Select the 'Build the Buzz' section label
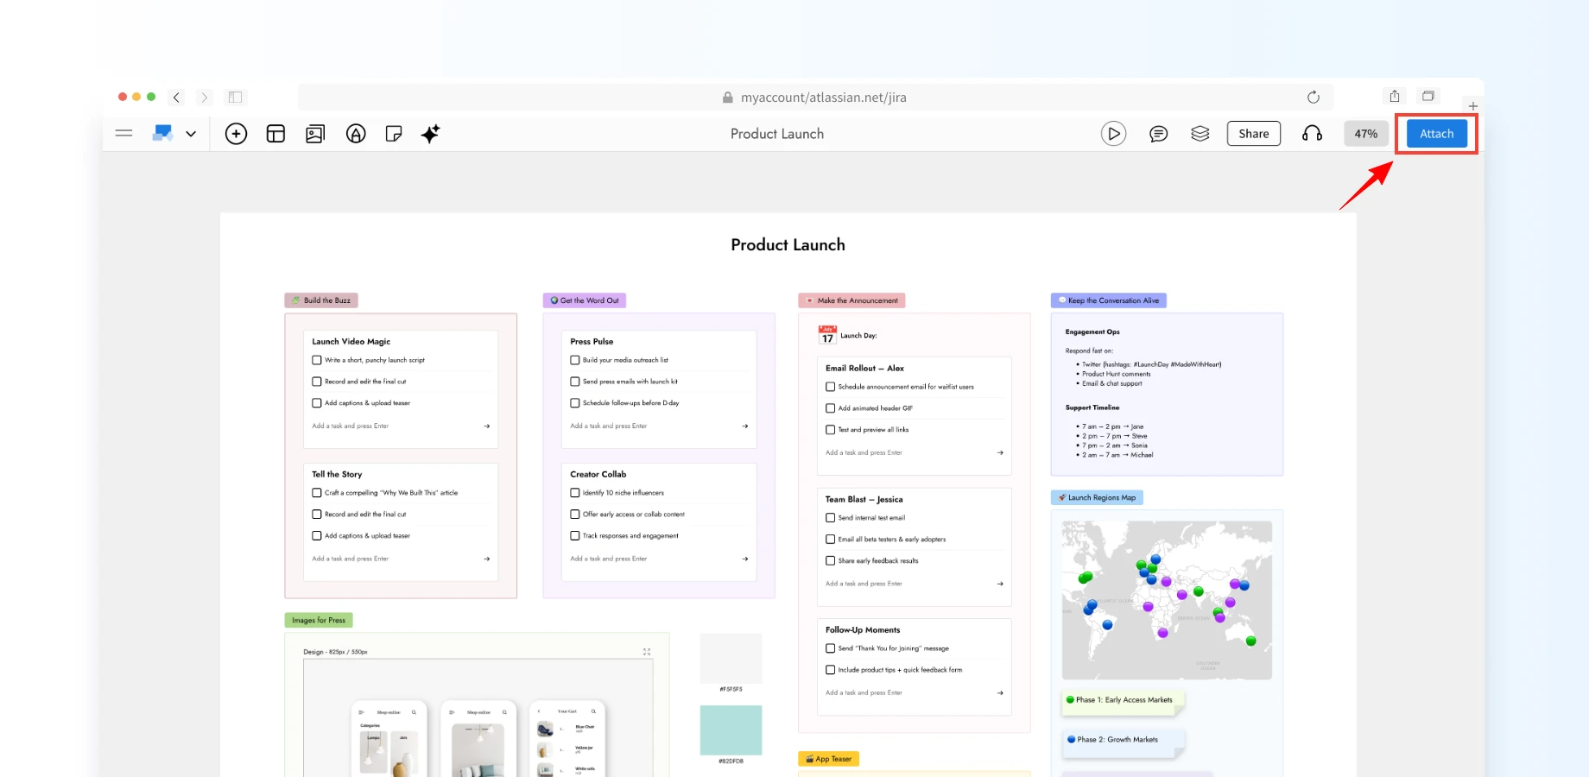Screen dimensions: 1589x777 [321, 300]
